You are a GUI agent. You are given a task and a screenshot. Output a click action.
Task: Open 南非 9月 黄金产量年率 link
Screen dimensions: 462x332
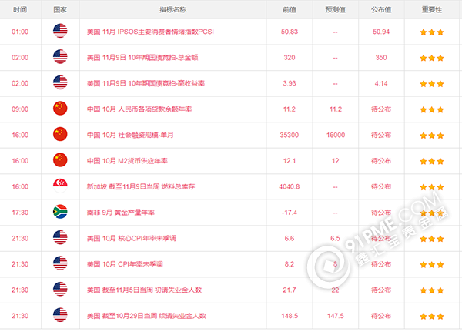pos(121,212)
